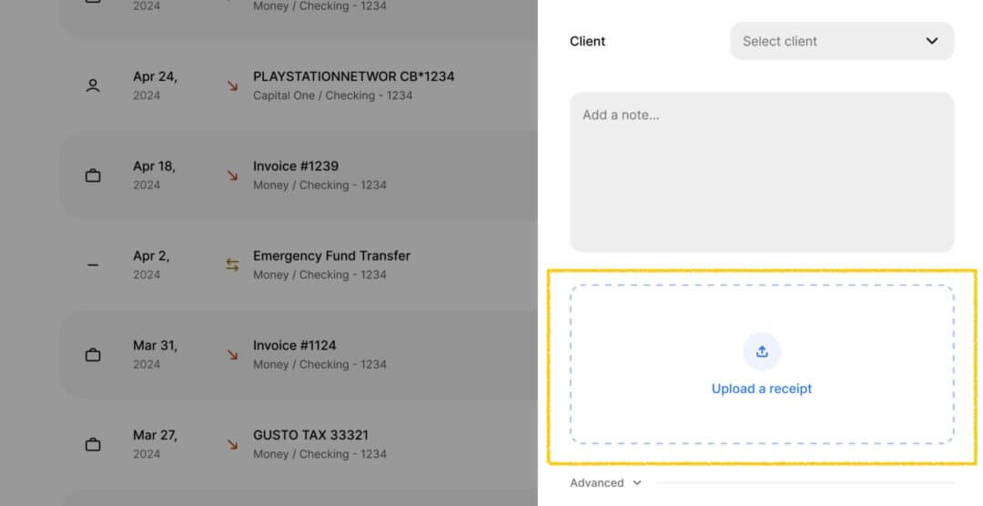This screenshot has height=506, width=983.
Task: Click transfer arrows icon on Emergency Fund Transfer
Action: pyautogui.click(x=233, y=265)
